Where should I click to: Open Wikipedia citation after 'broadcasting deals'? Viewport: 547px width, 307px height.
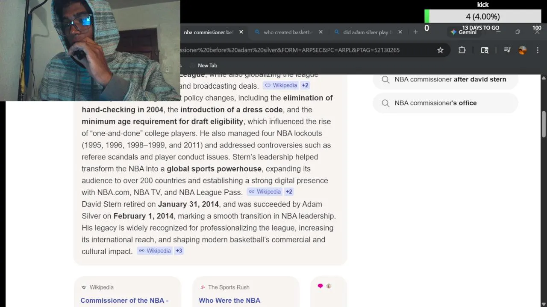pos(281,85)
